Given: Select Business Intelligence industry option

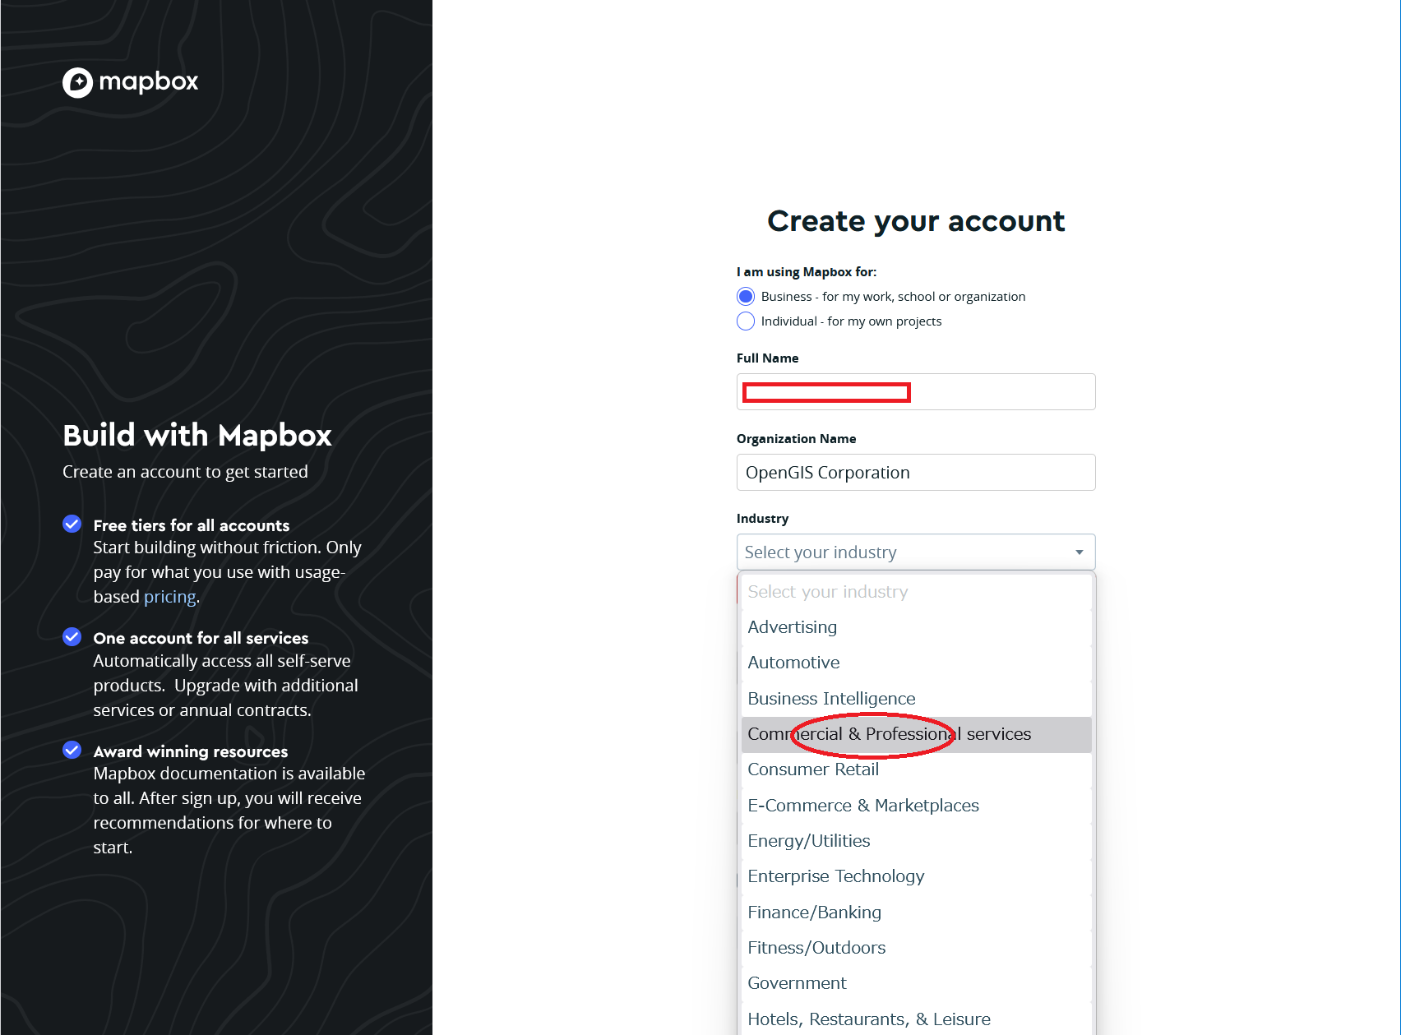Looking at the screenshot, I should click(x=831, y=699).
